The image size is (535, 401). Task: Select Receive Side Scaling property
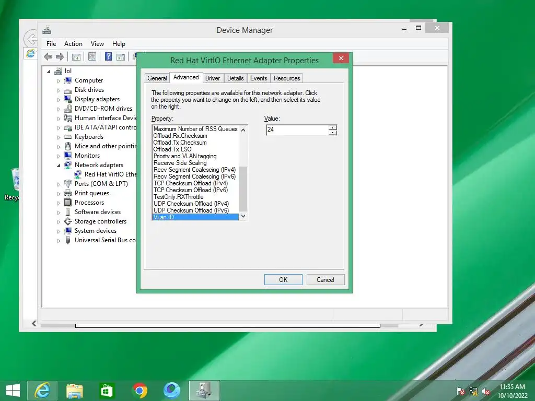pos(180,163)
